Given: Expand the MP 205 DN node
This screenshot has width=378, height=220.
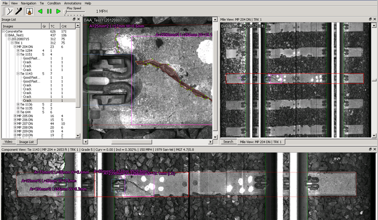Looking at the screenshot, I should point(15,116).
